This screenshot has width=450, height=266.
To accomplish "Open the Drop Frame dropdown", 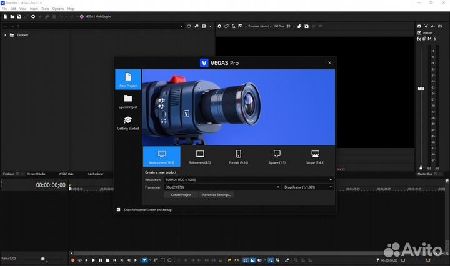I will 308,187.
